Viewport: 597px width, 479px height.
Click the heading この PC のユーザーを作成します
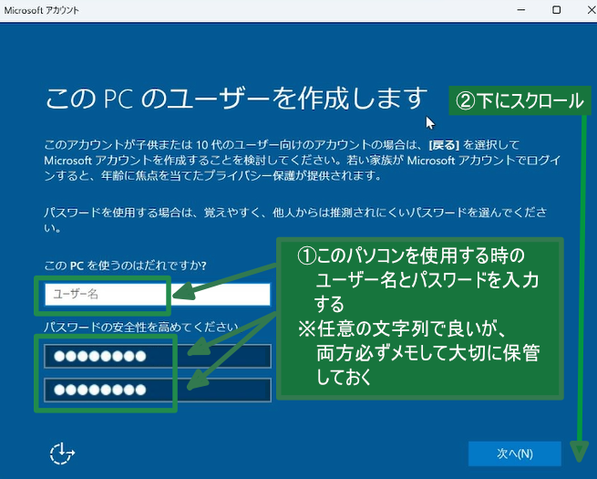235,97
